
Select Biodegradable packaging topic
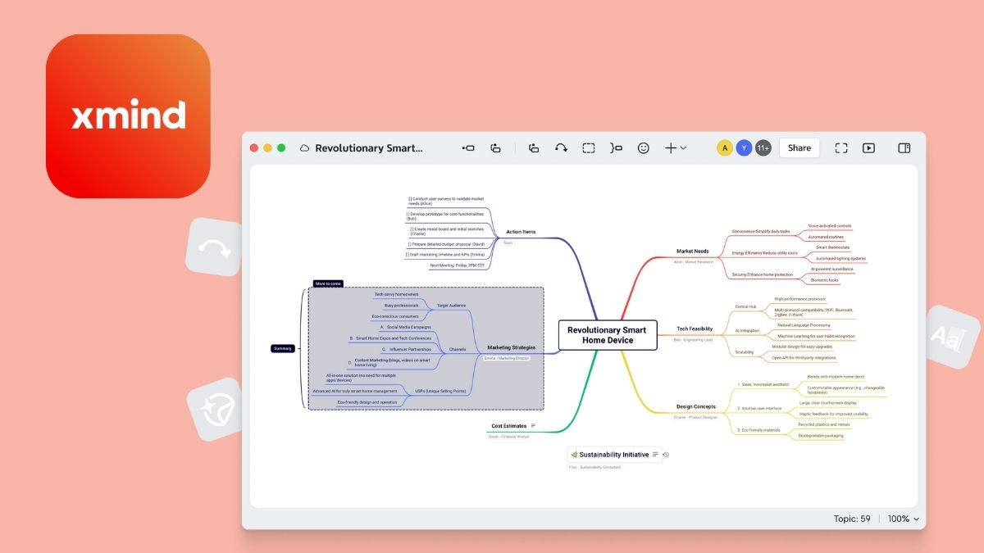click(x=820, y=435)
